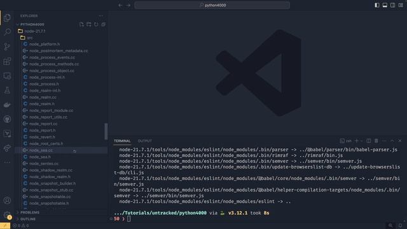
Task: Open the Remote Explorer view
Action: point(7,76)
